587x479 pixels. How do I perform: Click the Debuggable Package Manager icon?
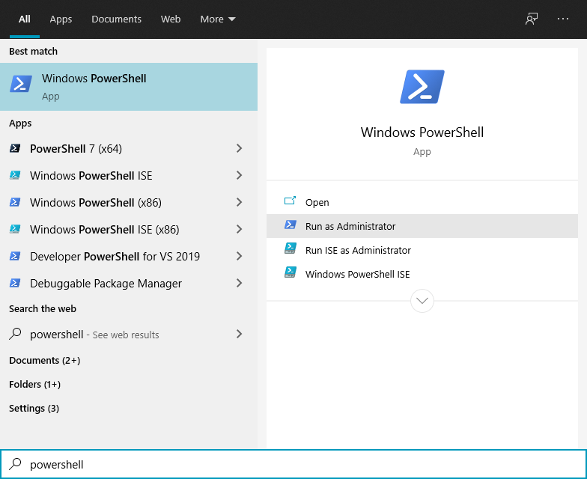(15, 284)
